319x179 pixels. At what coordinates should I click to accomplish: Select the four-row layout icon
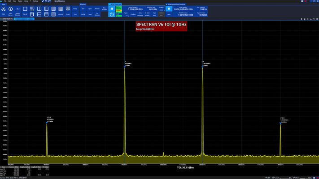53,14
